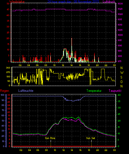The width and height of the screenshot is (129, 154).
Task: Click the 1000 value on the pressure axis
Action: (x=120, y=35)
